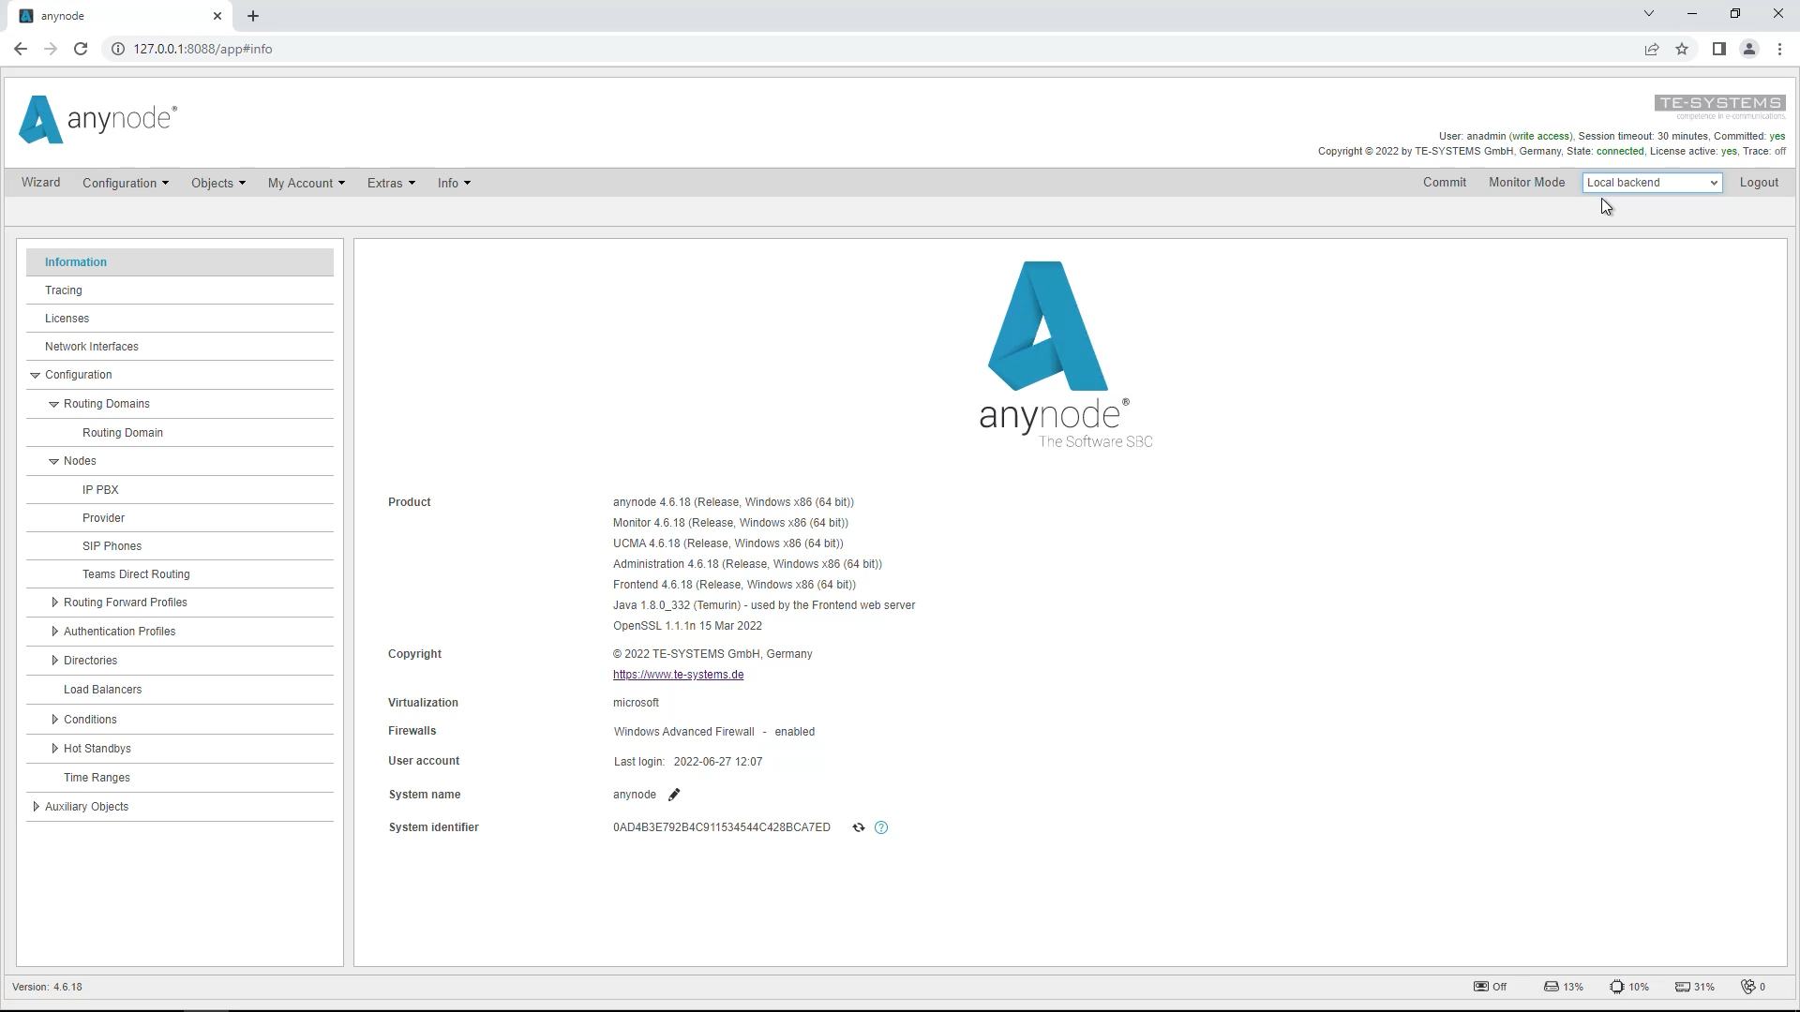Image resolution: width=1800 pixels, height=1012 pixels.
Task: Click 'OpenSSL 1.1.1n 15 Mar 2022' text
Action: (687, 626)
